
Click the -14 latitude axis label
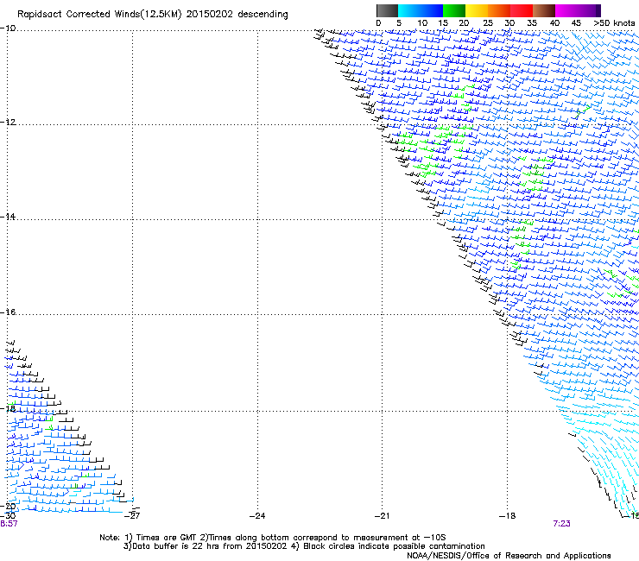[8, 217]
